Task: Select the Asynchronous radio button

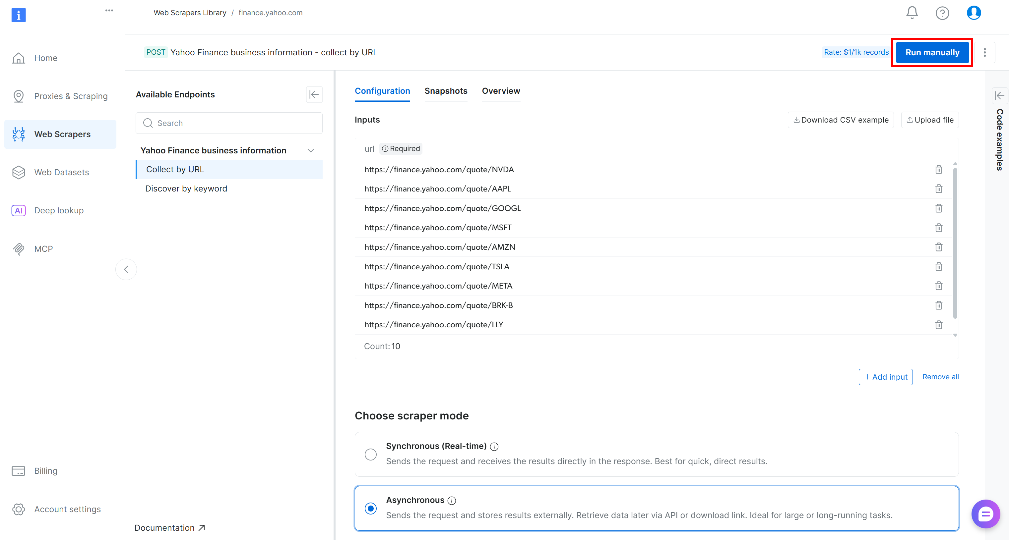Action: tap(370, 508)
